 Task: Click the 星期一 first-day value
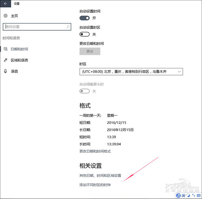point(112,115)
